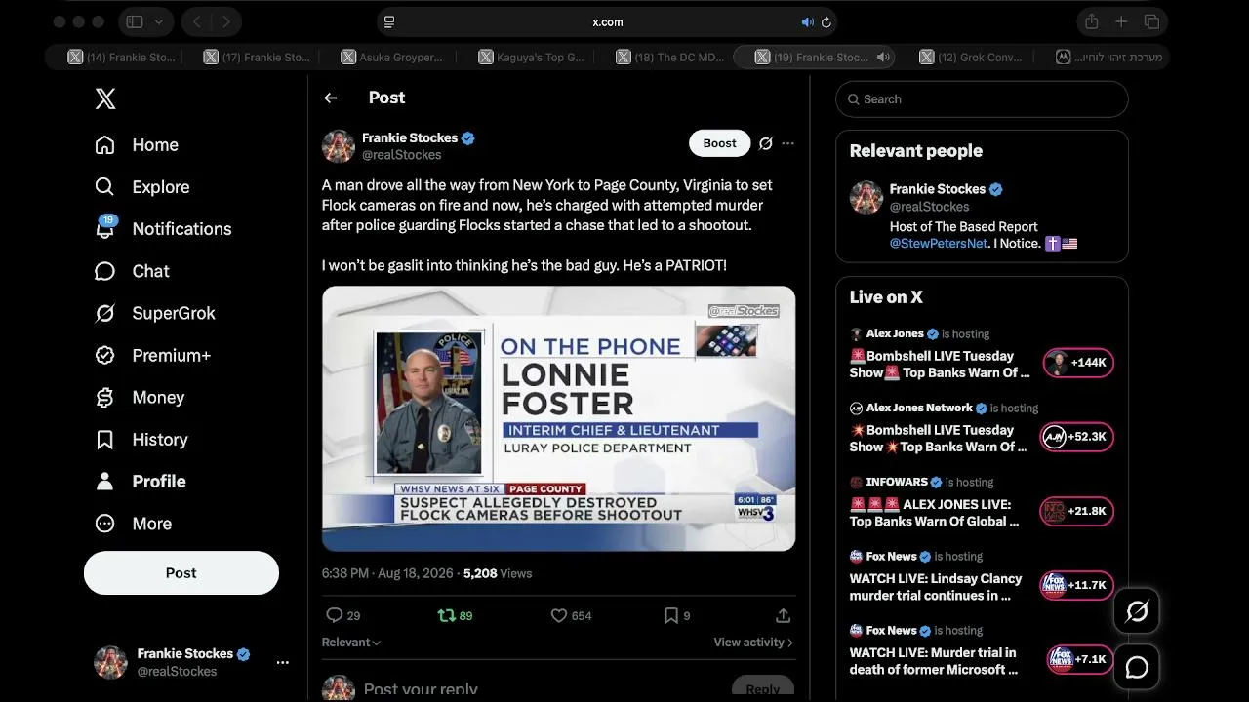
Task: Switch to the (17) Frankie Stoc tab
Action: [x=256, y=58]
